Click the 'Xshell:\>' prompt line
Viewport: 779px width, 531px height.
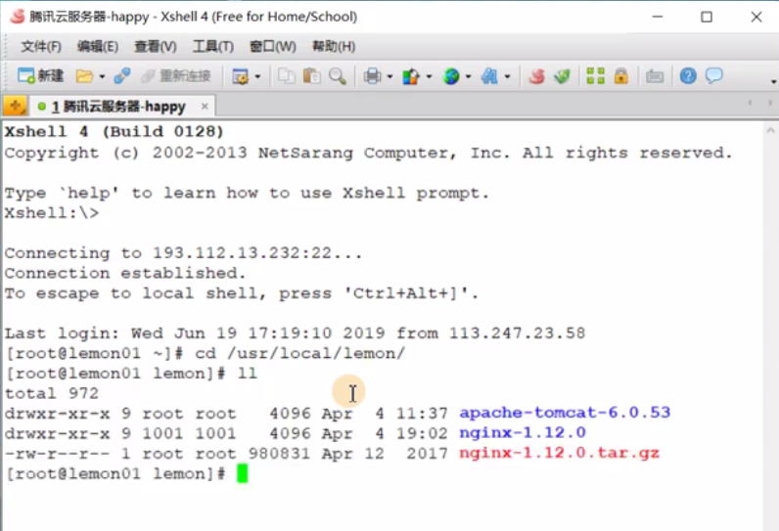tap(52, 213)
